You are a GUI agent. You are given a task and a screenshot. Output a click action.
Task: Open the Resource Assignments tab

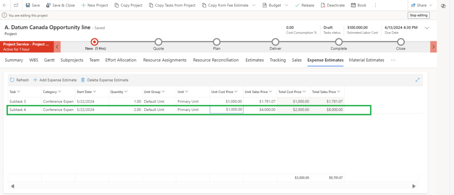coord(164,60)
